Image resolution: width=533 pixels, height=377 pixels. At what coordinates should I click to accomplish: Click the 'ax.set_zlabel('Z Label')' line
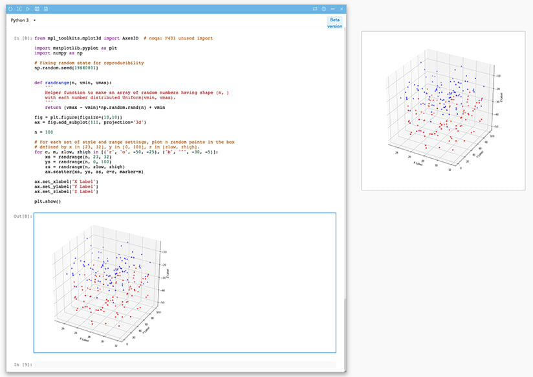[x=66, y=192]
